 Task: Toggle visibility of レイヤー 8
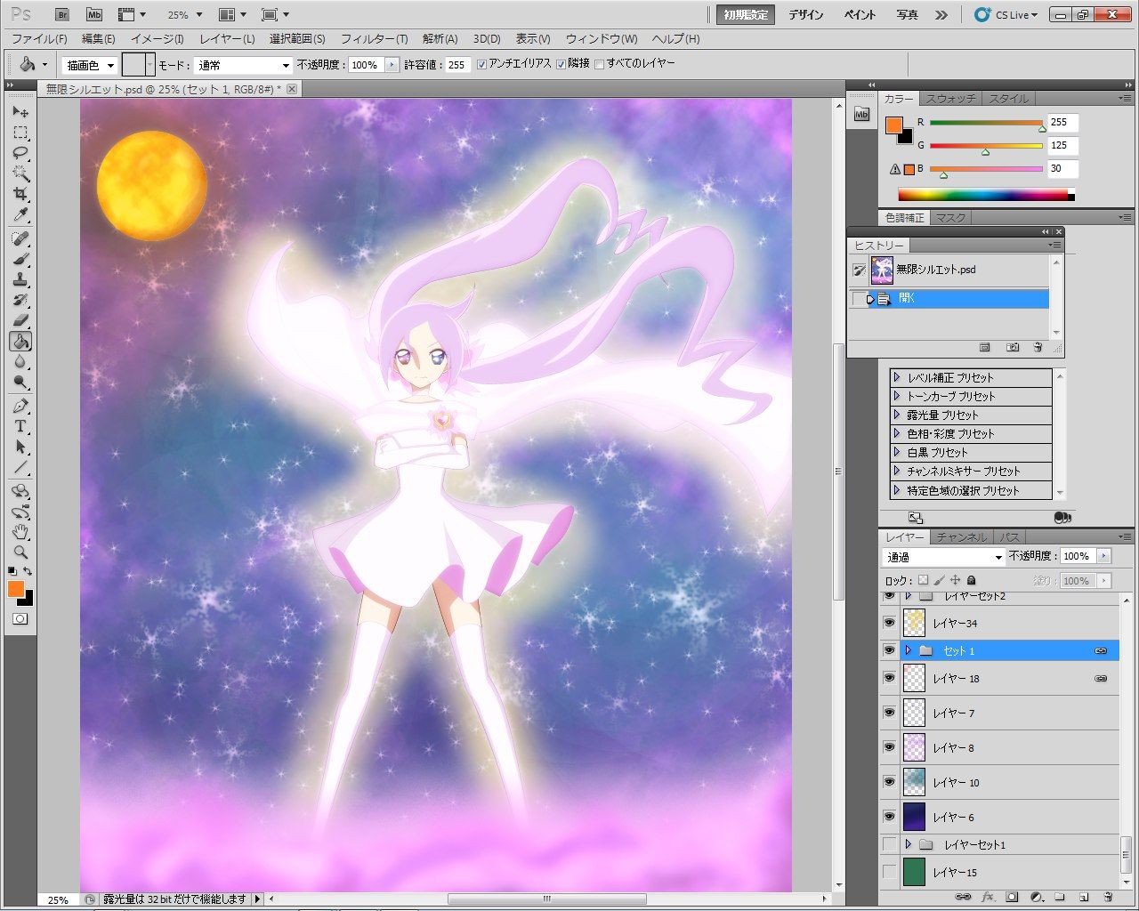889,747
